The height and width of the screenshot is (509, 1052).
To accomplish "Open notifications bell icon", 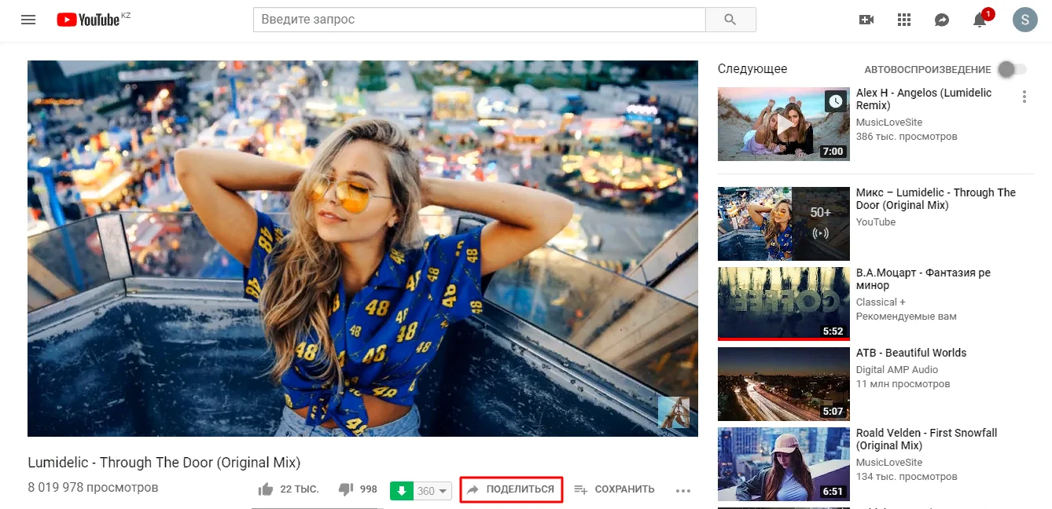I will click(x=980, y=20).
